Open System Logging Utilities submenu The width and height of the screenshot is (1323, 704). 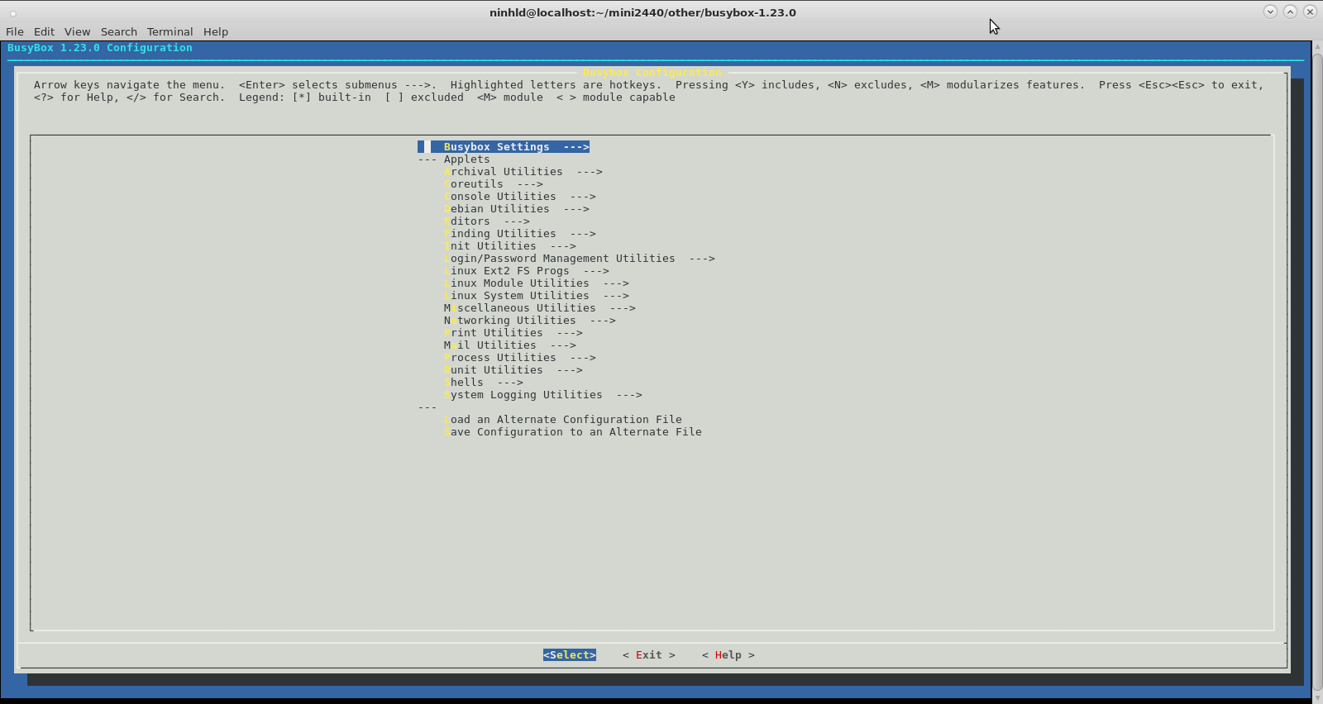tap(543, 395)
